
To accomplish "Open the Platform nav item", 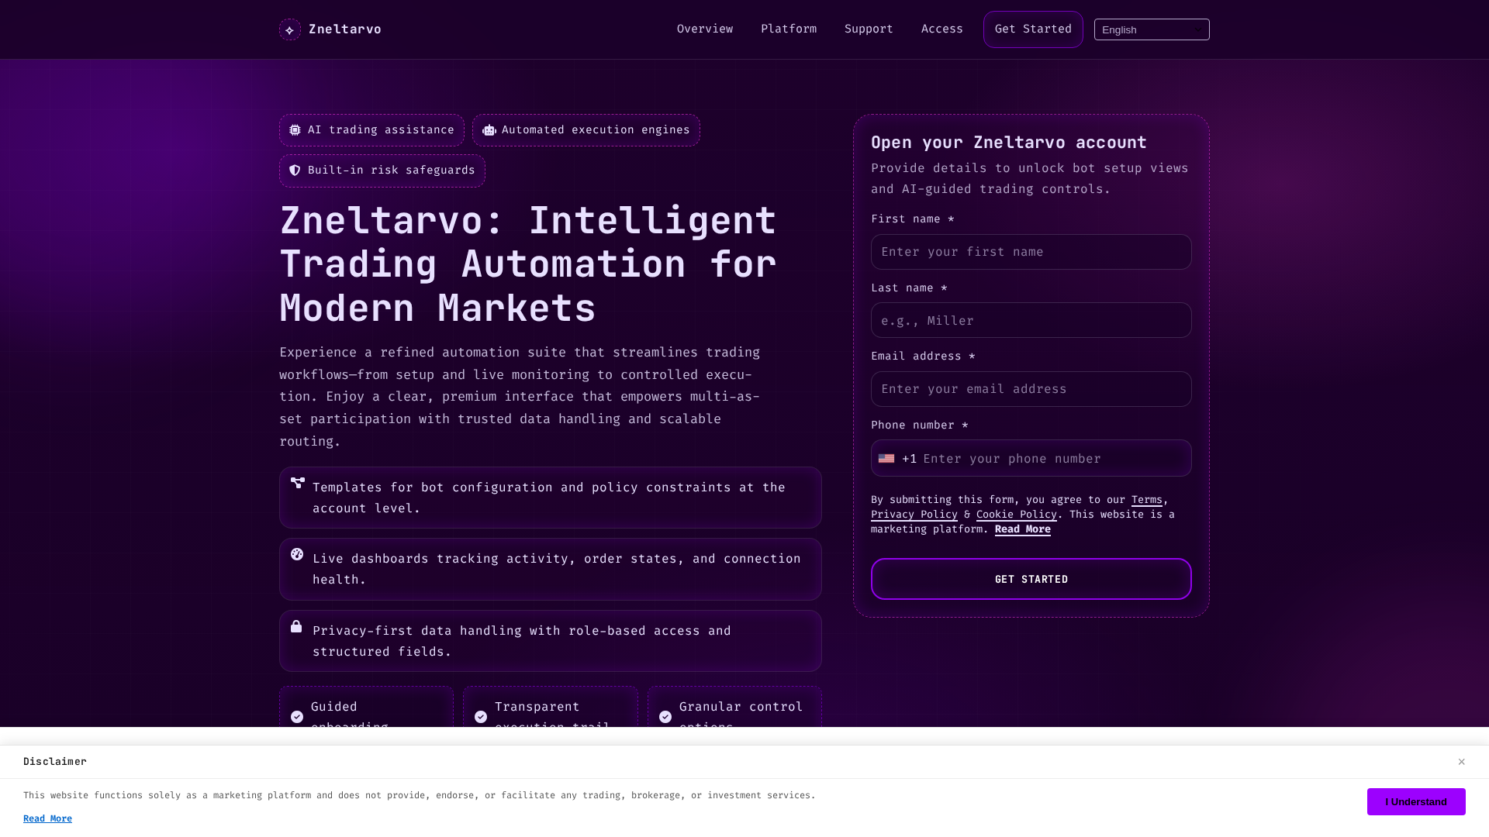I will pyautogui.click(x=789, y=29).
